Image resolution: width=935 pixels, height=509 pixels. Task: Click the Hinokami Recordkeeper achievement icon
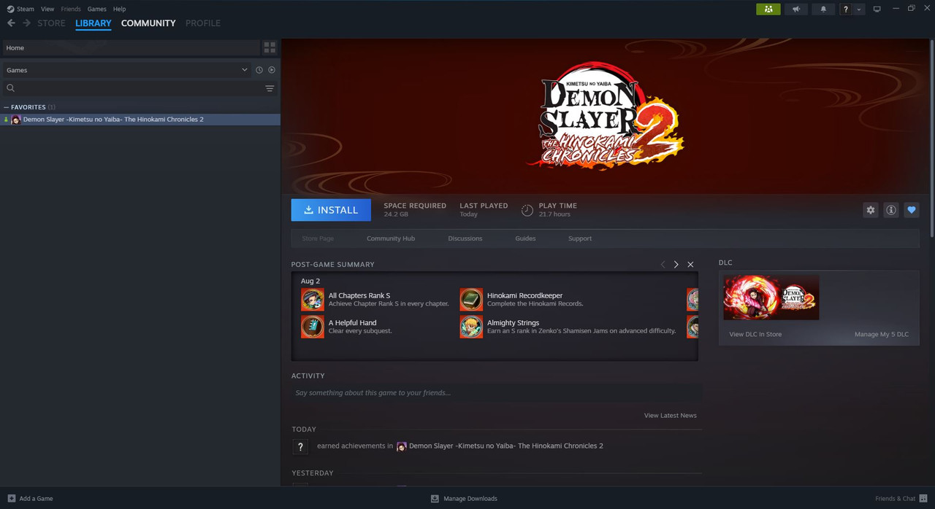471,300
